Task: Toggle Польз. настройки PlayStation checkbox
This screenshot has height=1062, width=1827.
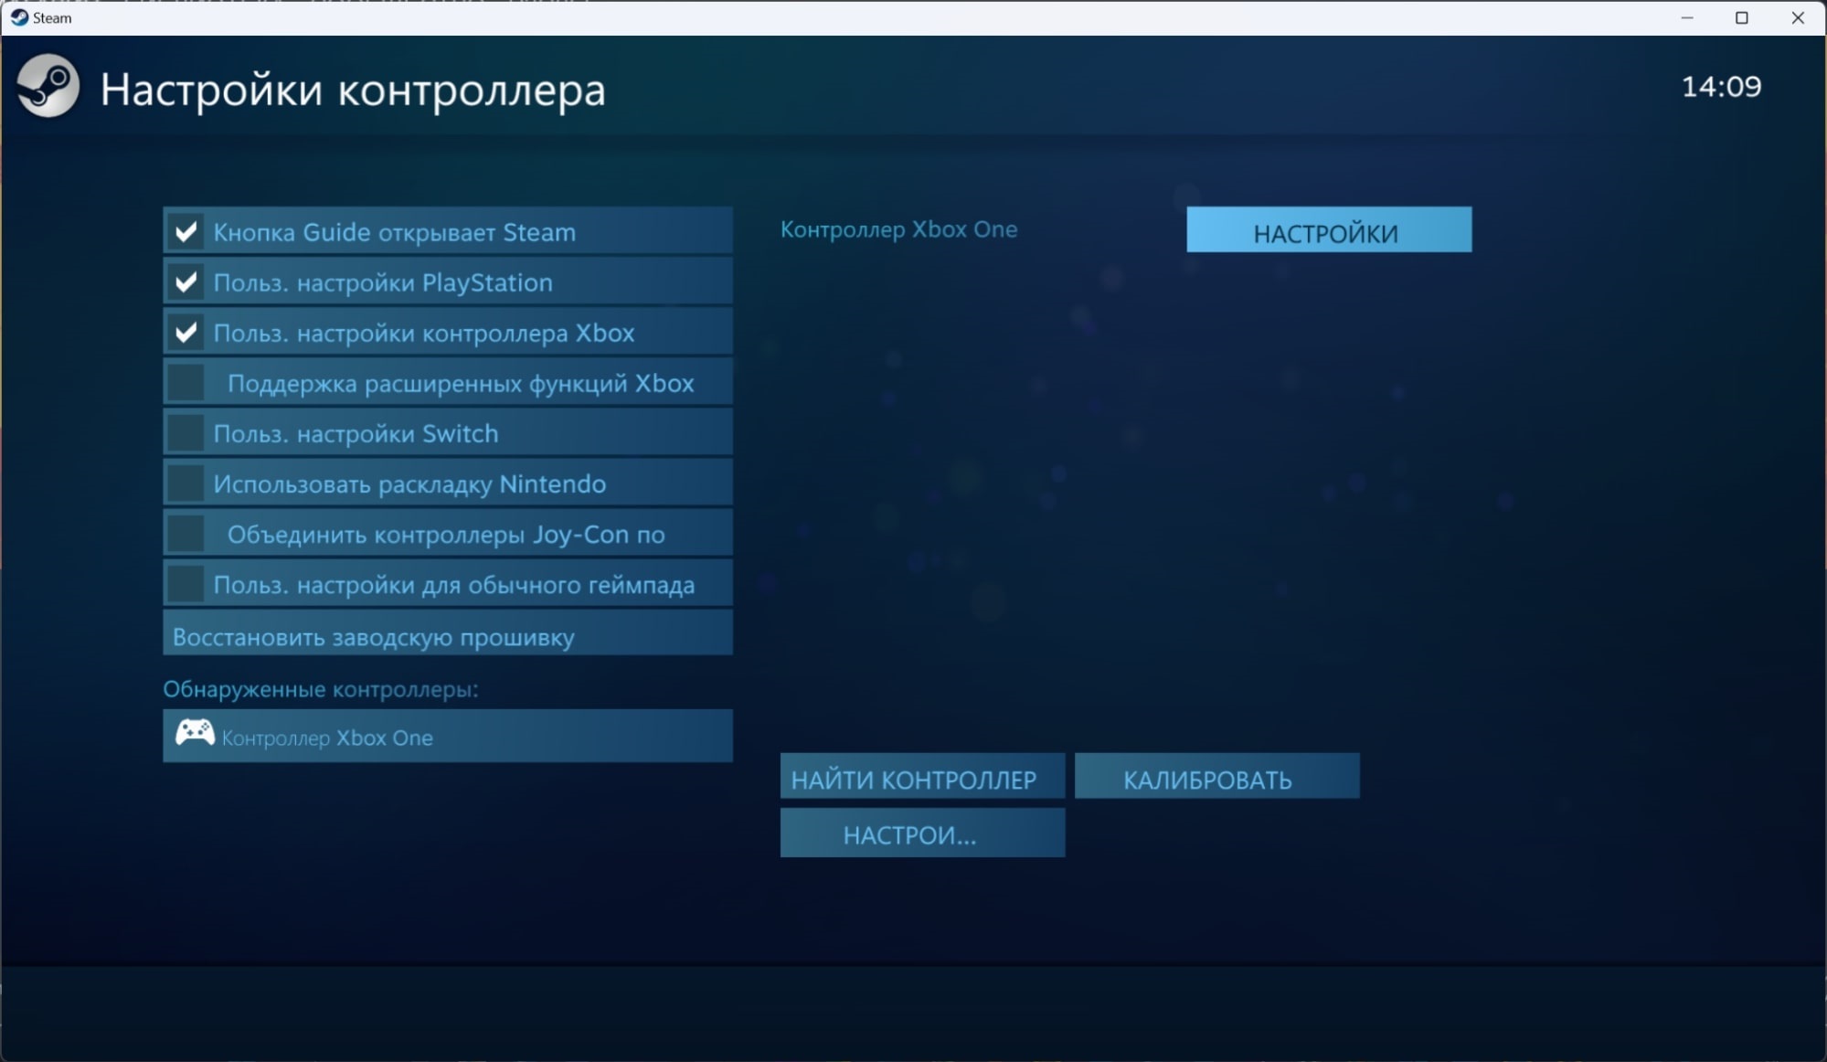Action: tap(186, 281)
